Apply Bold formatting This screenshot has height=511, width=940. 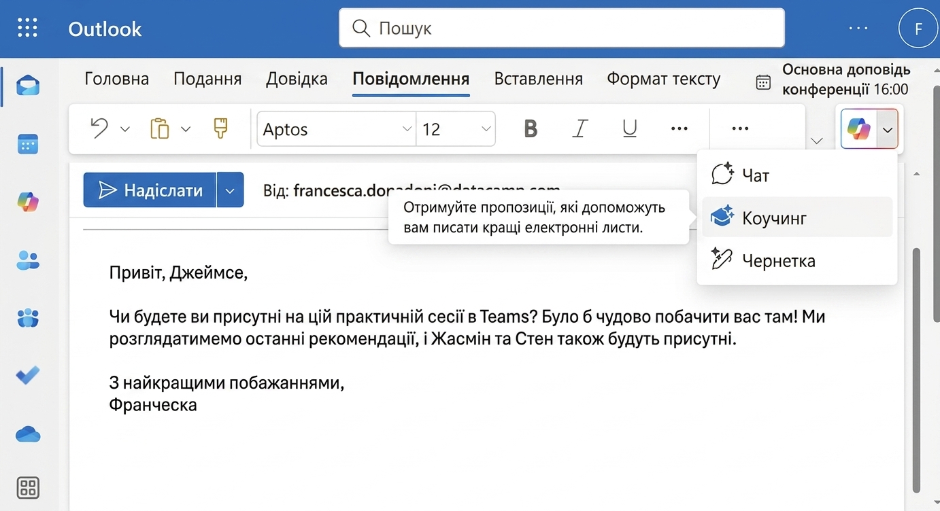pyautogui.click(x=531, y=128)
